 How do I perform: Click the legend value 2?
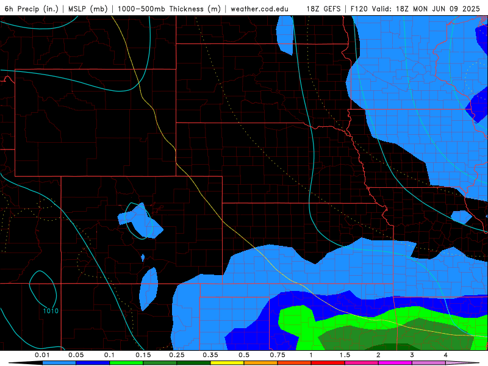click(x=378, y=355)
